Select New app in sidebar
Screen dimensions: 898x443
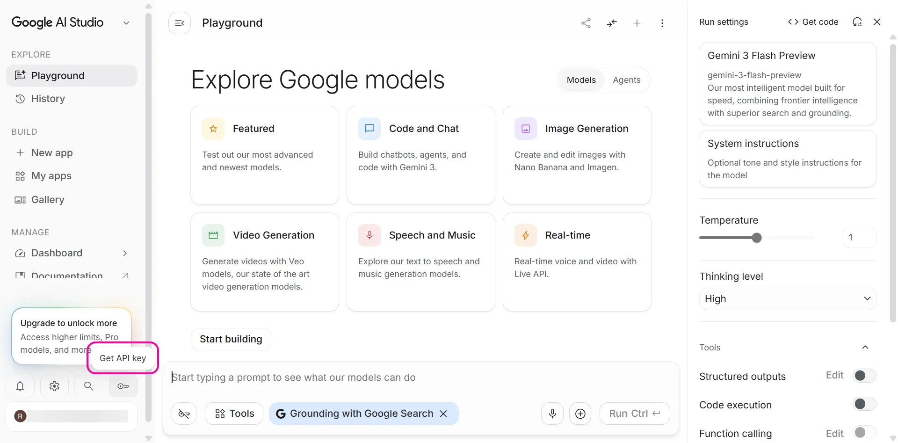coord(72,153)
